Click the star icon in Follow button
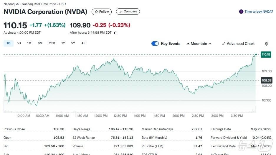 click(x=96, y=12)
